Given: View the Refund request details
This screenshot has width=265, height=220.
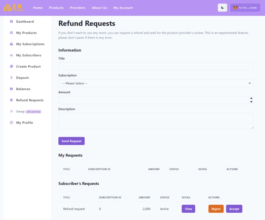Looking at the screenshot, I should tap(188, 209).
